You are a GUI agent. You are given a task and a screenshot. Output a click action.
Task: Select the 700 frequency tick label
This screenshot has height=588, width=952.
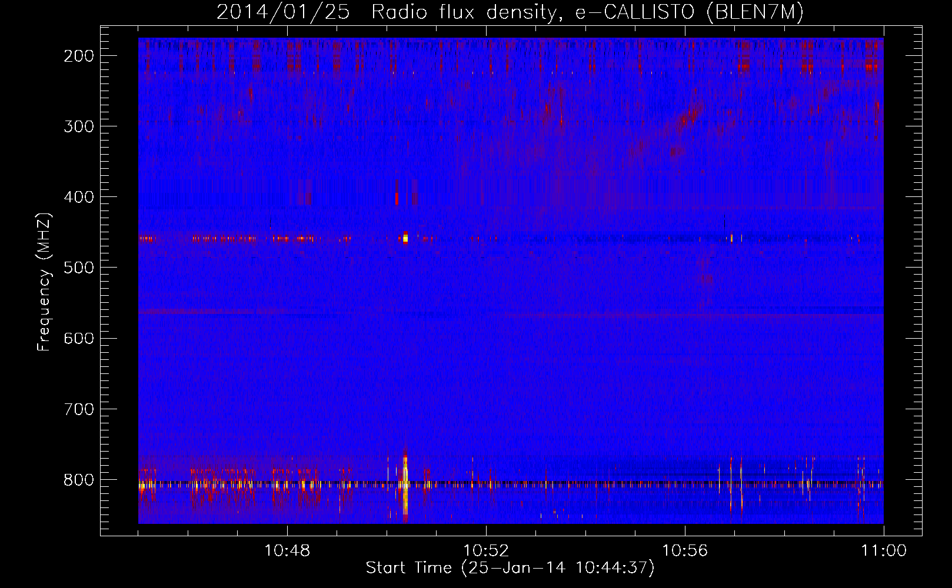tap(79, 409)
